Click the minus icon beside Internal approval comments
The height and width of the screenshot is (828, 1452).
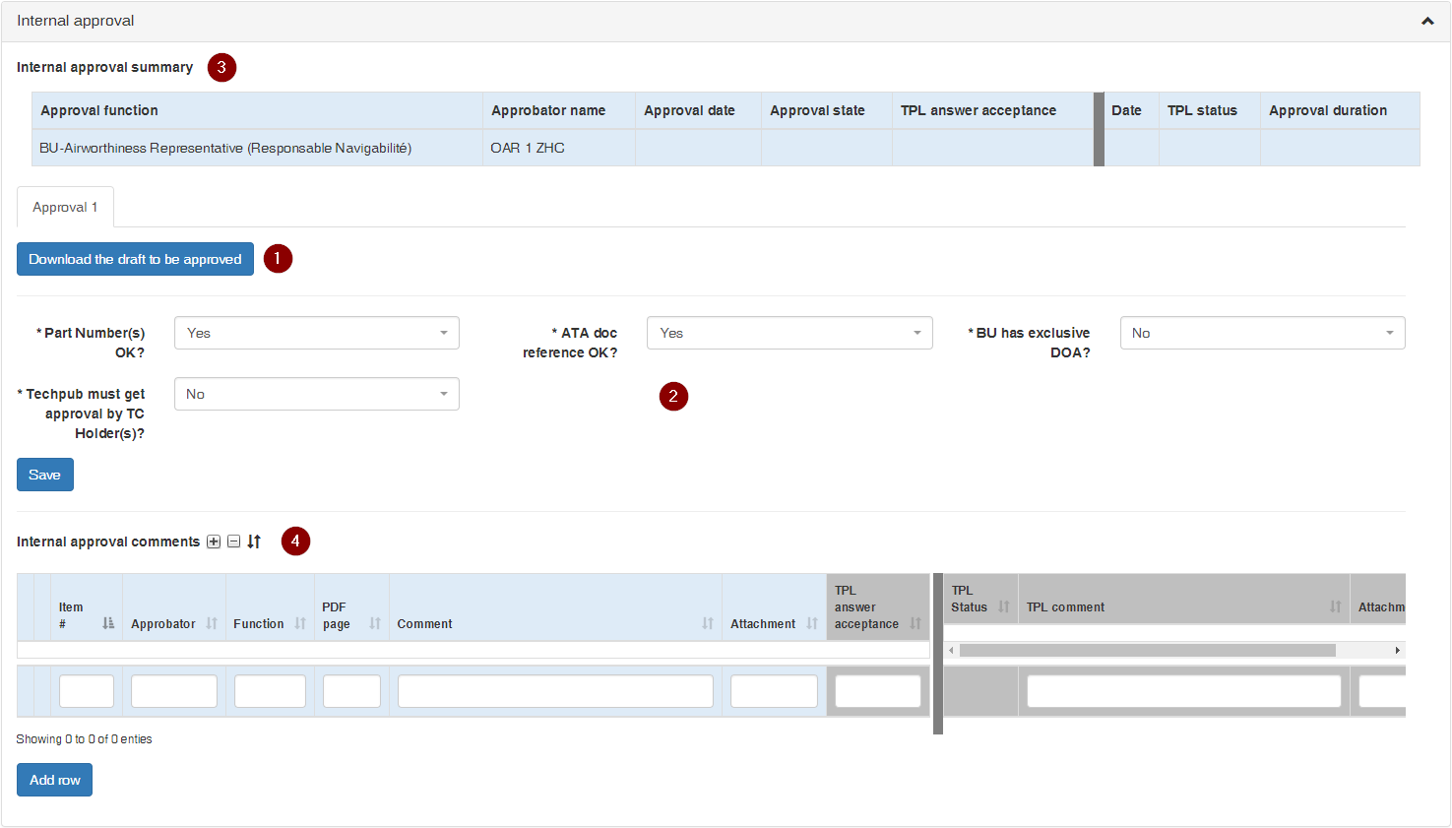(234, 541)
